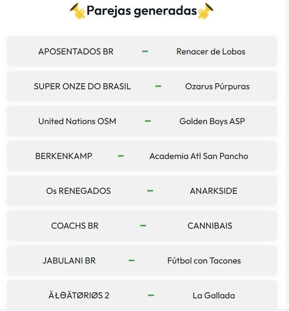Click the ÄŁØÄTØRIØS 2 team name
289x311 pixels.
(x=79, y=295)
